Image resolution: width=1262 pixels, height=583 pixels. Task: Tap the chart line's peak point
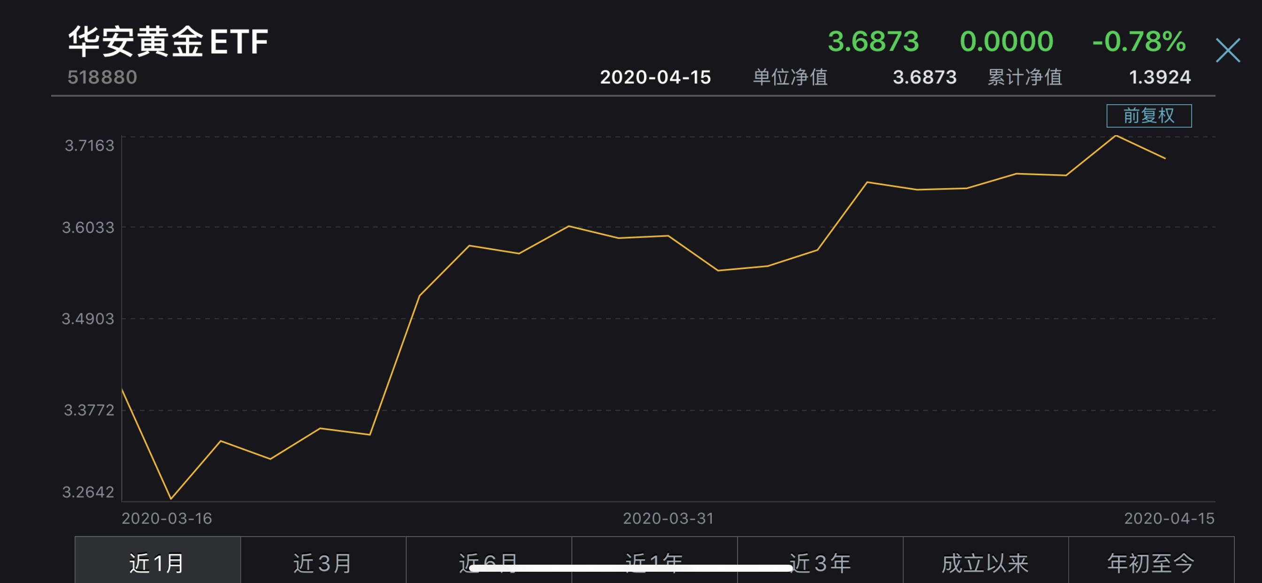pos(1116,135)
